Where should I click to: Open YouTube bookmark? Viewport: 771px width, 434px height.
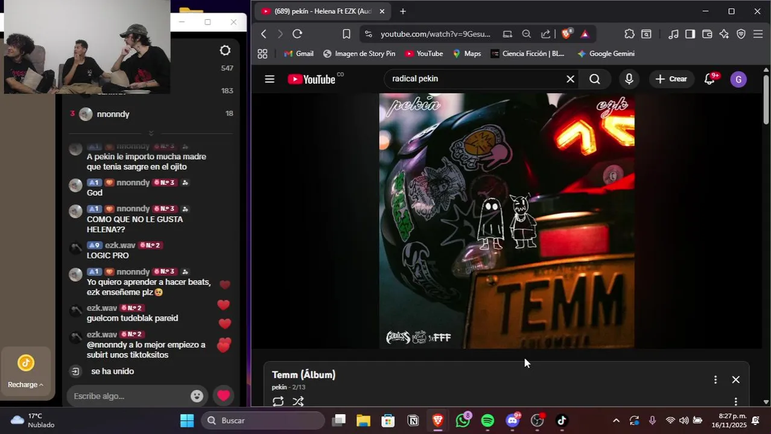(x=424, y=54)
